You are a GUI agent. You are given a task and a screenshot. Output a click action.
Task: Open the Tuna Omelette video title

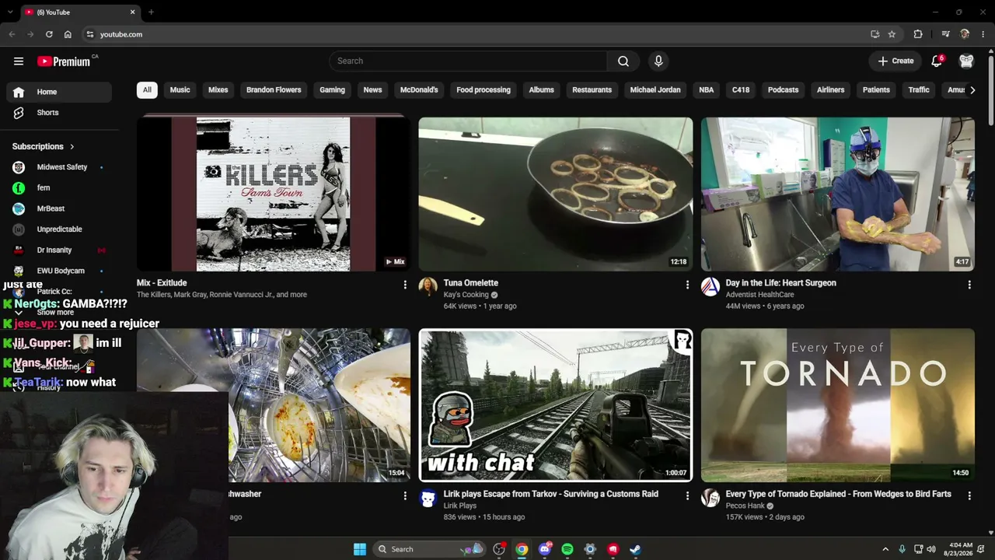pos(471,283)
